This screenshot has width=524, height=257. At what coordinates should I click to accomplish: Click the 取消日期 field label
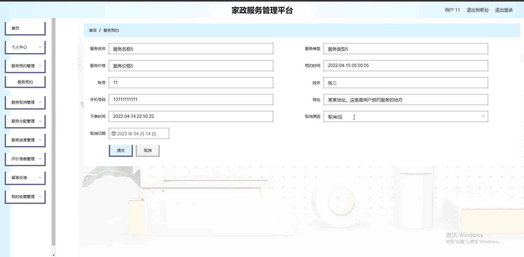coord(98,133)
